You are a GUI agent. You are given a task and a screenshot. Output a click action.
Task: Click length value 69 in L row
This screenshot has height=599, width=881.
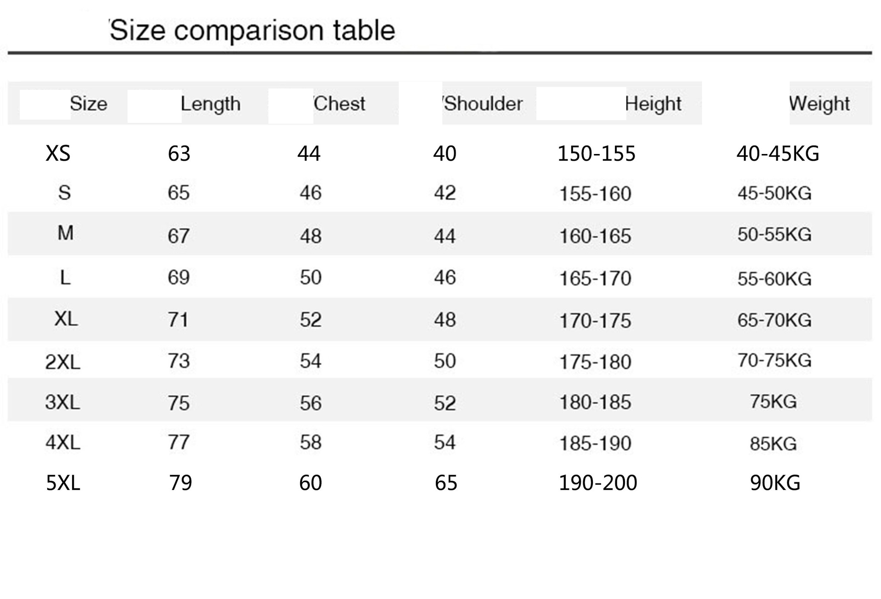[178, 277]
